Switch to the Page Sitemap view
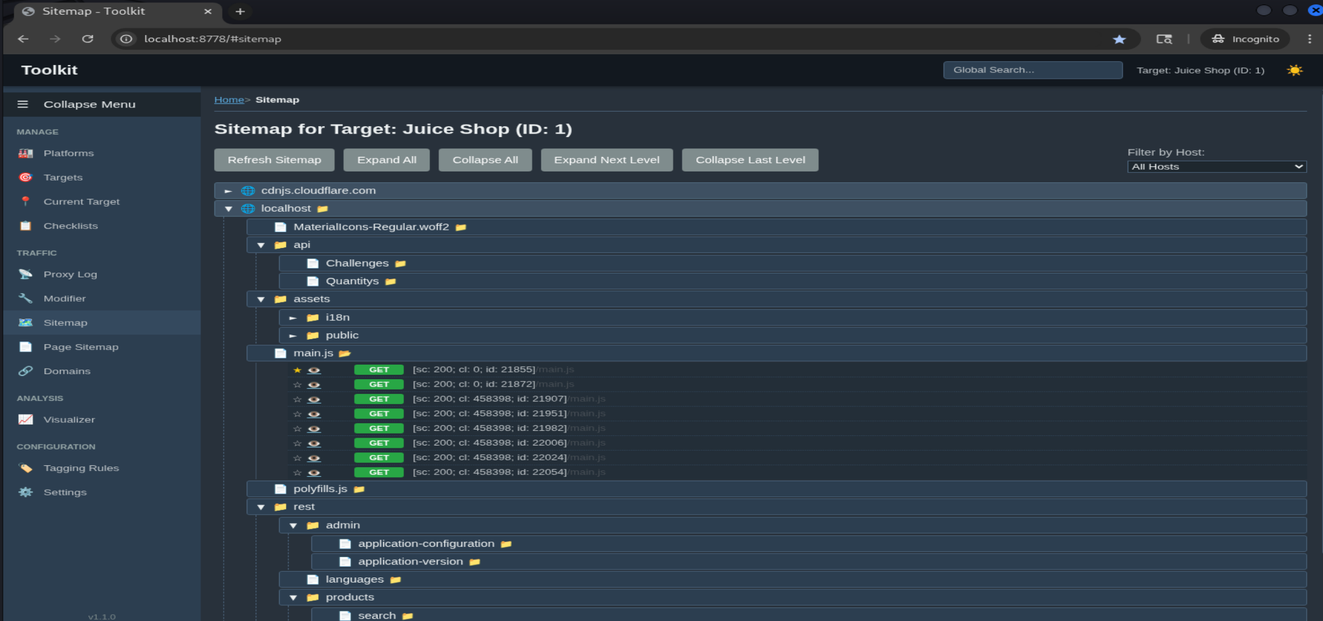This screenshot has width=1323, height=621. pyautogui.click(x=81, y=346)
